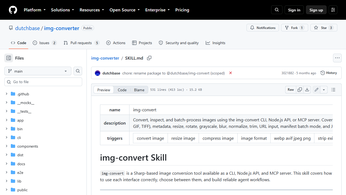Copy the SKILL.md file path

[149, 58]
